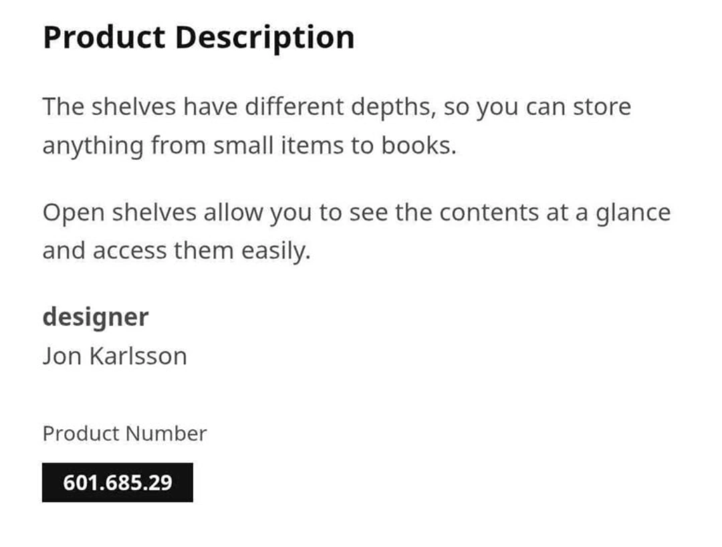Click the word 'access' in the second paragraph
722x547 pixels.
pyautogui.click(x=130, y=251)
